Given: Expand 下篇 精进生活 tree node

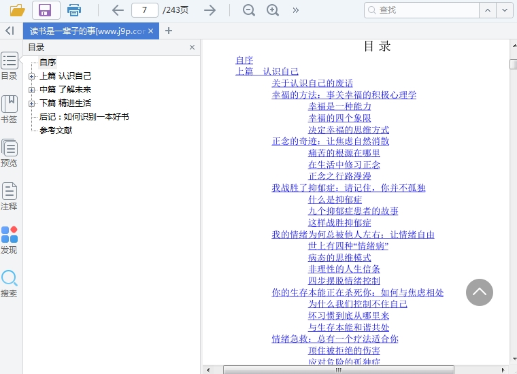Looking at the screenshot, I should 32,103.
